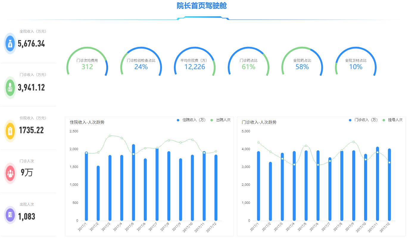Hide the 住院收入（万）series via its legend

point(190,120)
